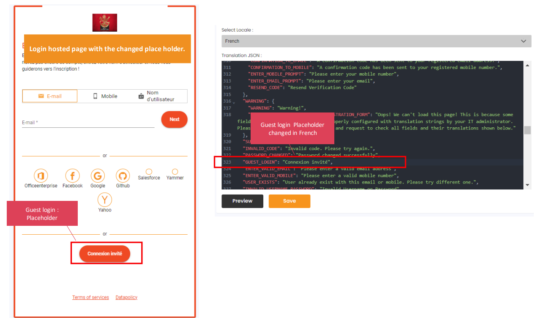The image size is (541, 318).
Task: Select the E-mail tab
Action: 49,96
